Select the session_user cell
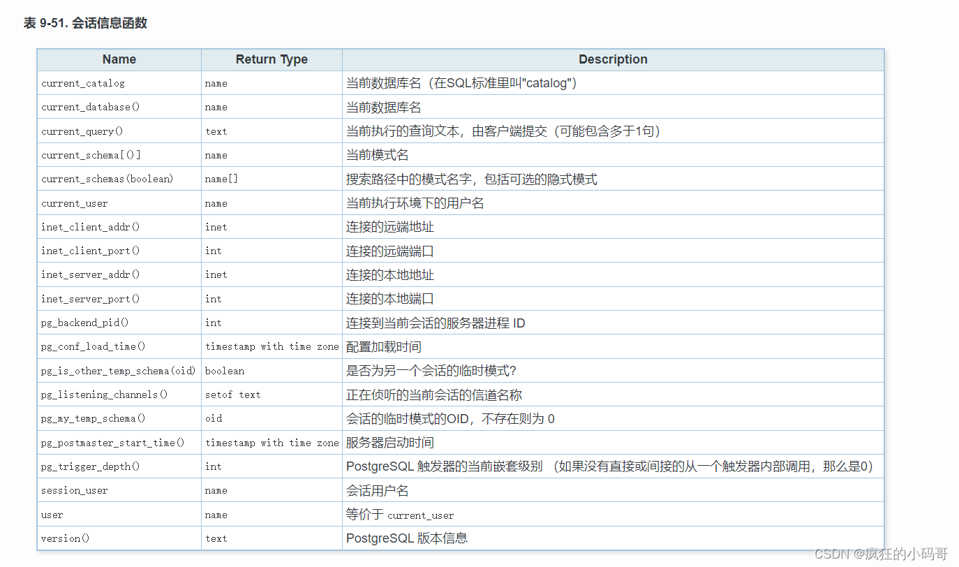Screen dimensions: 959x567 pos(119,490)
